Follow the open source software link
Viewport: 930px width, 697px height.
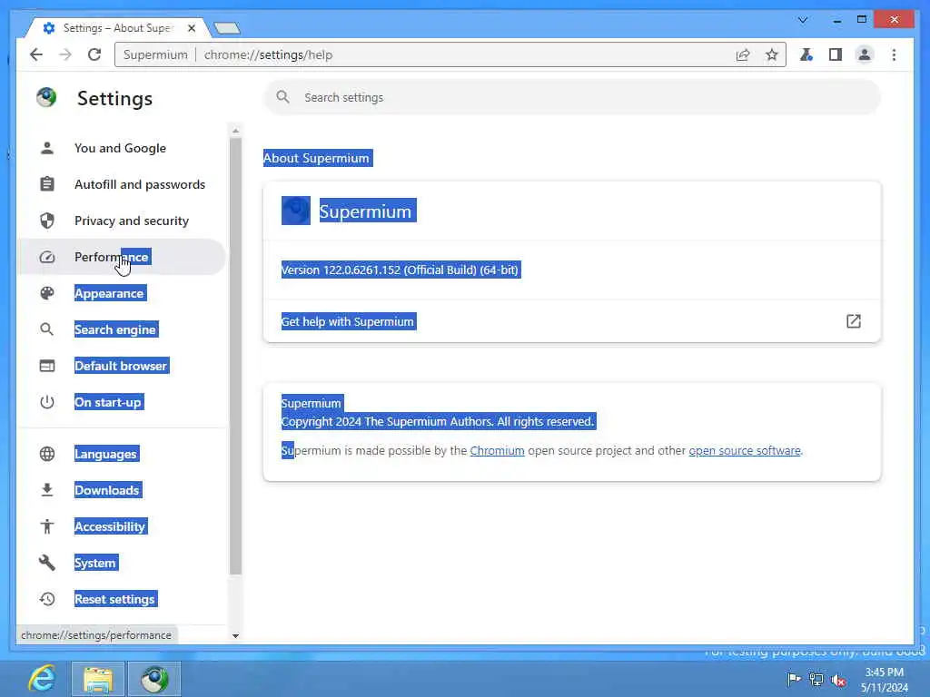tap(745, 450)
